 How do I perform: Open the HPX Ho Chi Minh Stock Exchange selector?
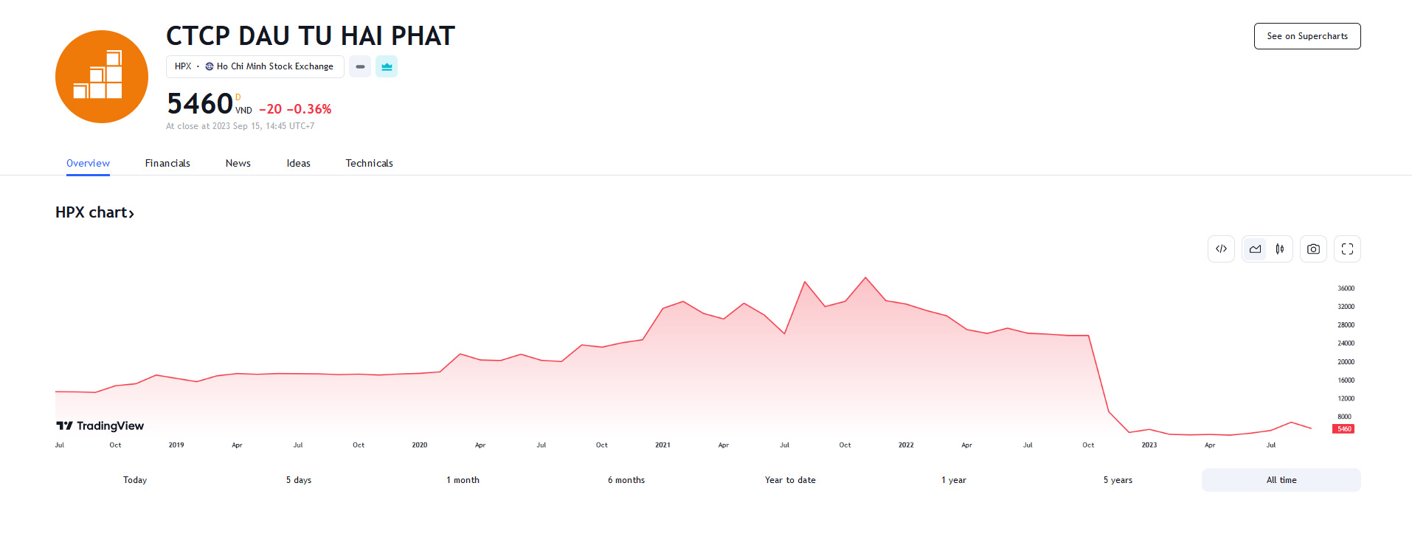(x=255, y=67)
